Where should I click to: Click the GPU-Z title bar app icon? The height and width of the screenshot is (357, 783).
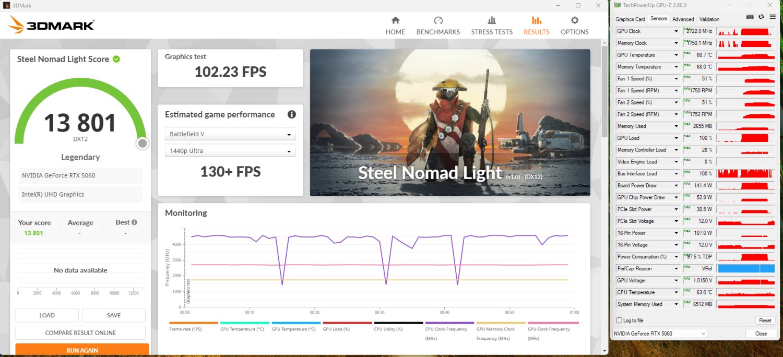click(618, 5)
